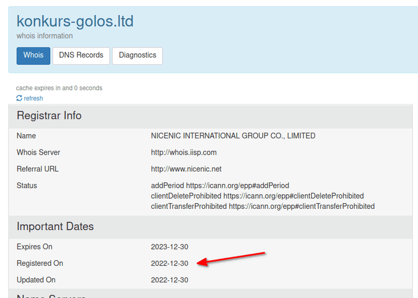Click the Important Dates section header
Image resolution: width=418 pixels, height=298 pixels.
point(55,226)
